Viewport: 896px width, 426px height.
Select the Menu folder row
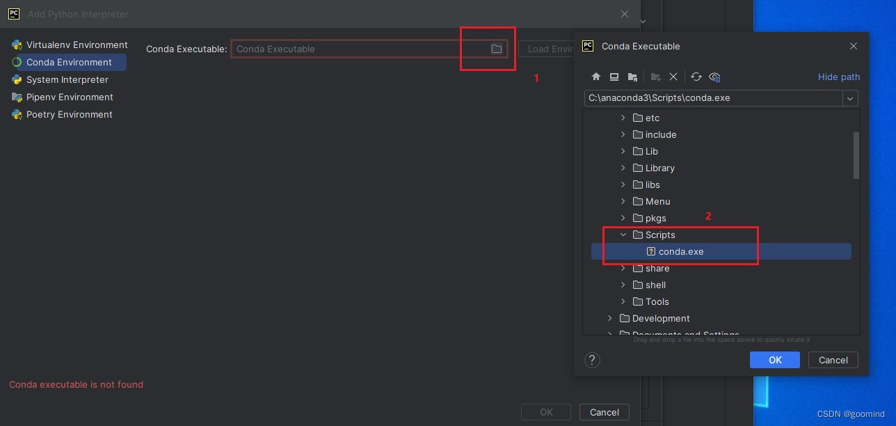721,201
